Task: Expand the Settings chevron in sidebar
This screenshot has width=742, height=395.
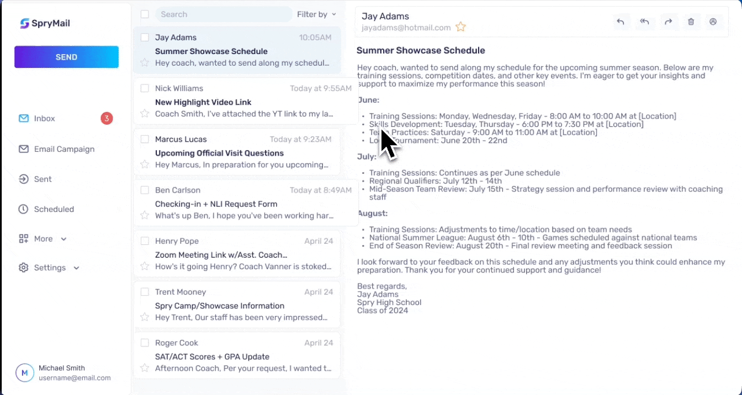Action: [x=76, y=268]
